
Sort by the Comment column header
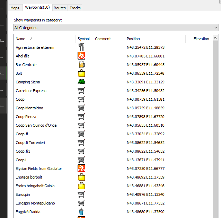tap(109, 39)
